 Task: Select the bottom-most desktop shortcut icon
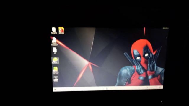[56, 79]
